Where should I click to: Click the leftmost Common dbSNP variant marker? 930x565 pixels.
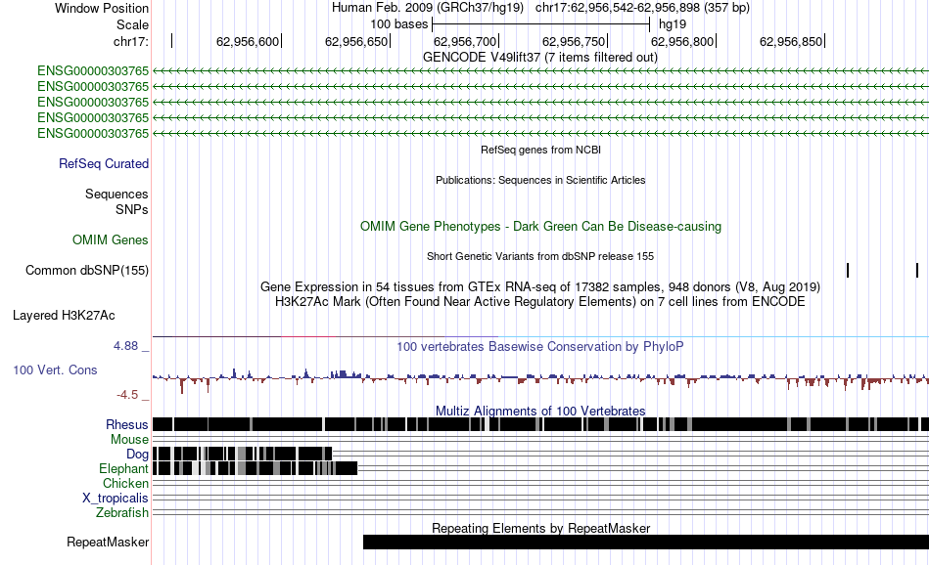pyautogui.click(x=848, y=270)
